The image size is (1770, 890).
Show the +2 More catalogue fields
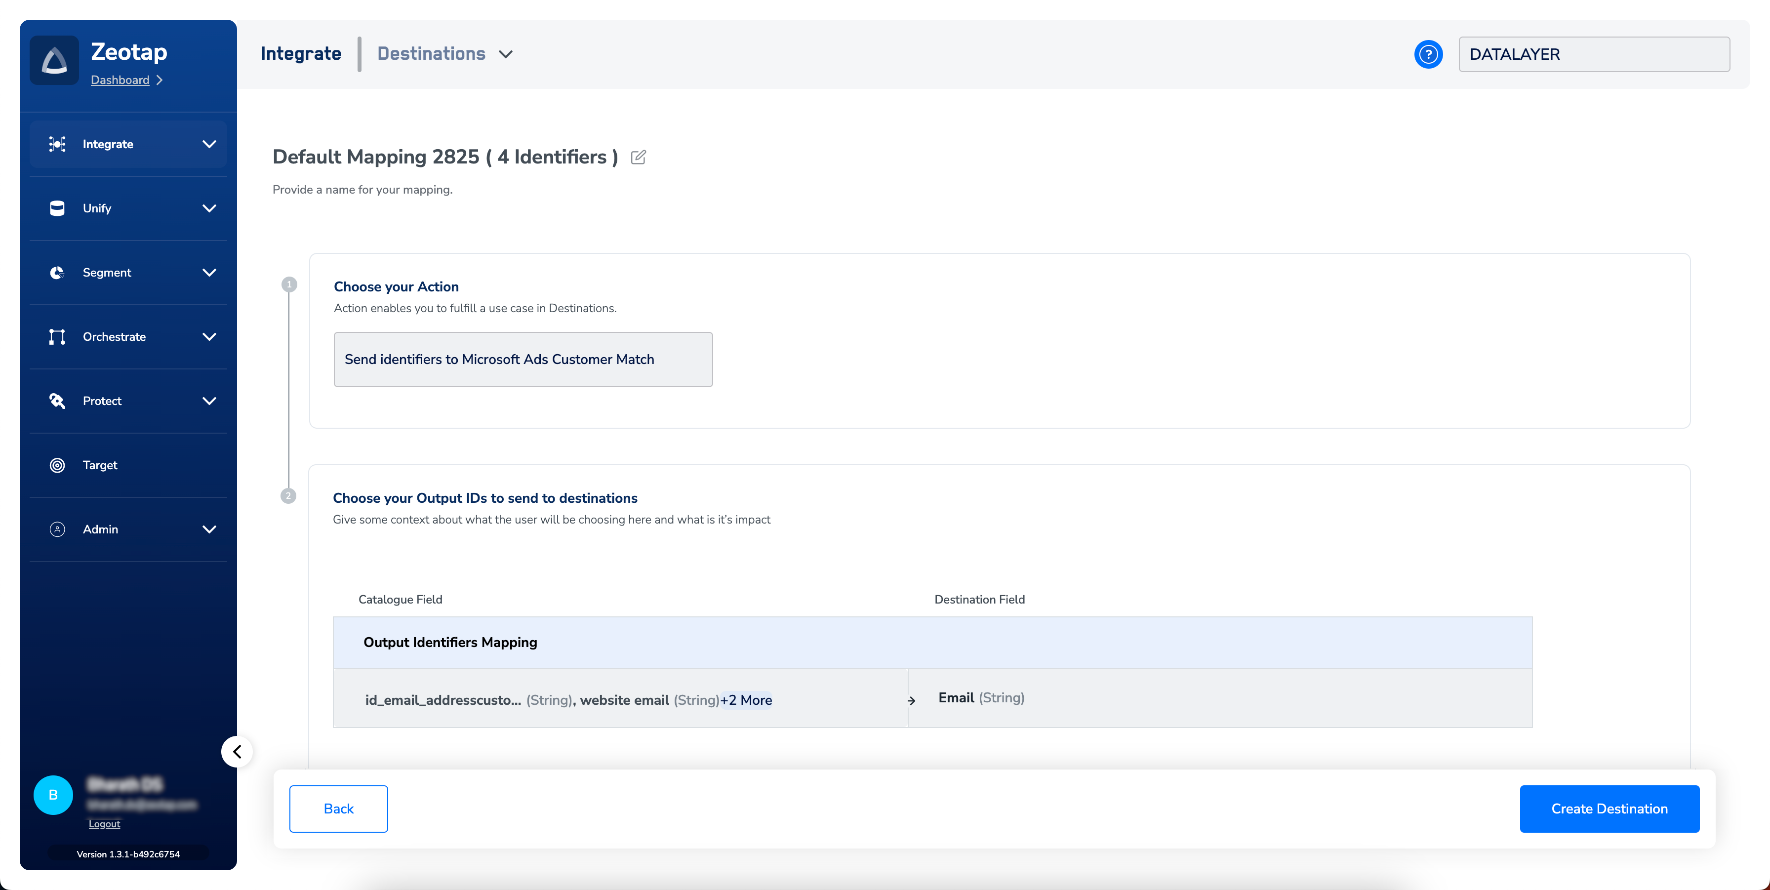(x=746, y=700)
